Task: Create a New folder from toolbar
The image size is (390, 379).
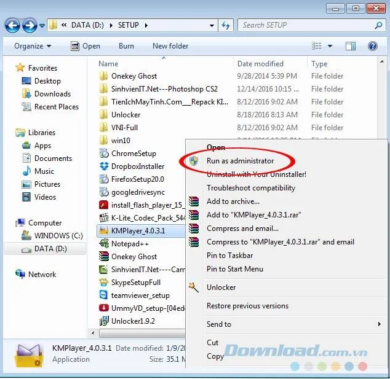Action: [170, 46]
